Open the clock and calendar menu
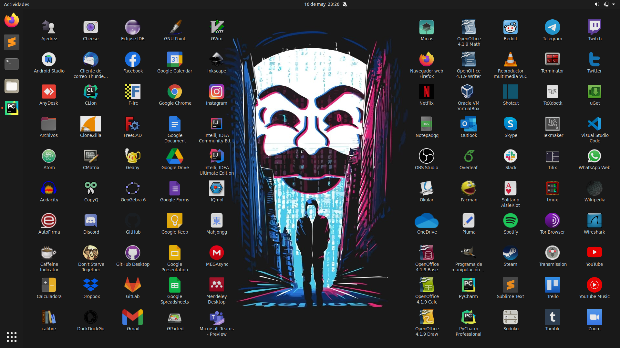Screen dimensions: 620x348 322,4
